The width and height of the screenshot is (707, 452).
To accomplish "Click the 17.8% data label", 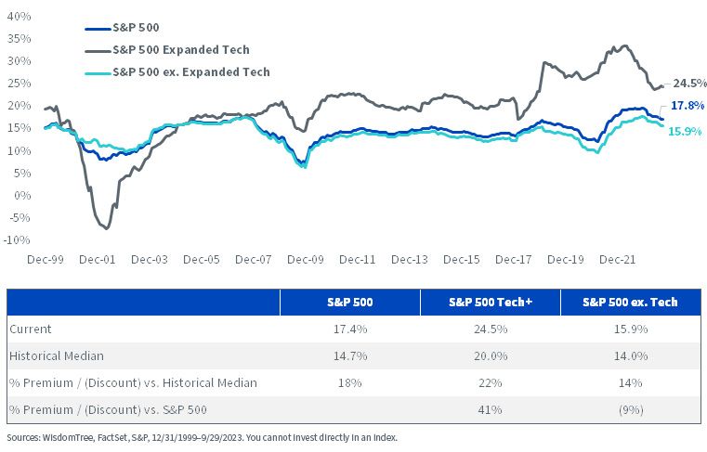I will tap(687, 106).
